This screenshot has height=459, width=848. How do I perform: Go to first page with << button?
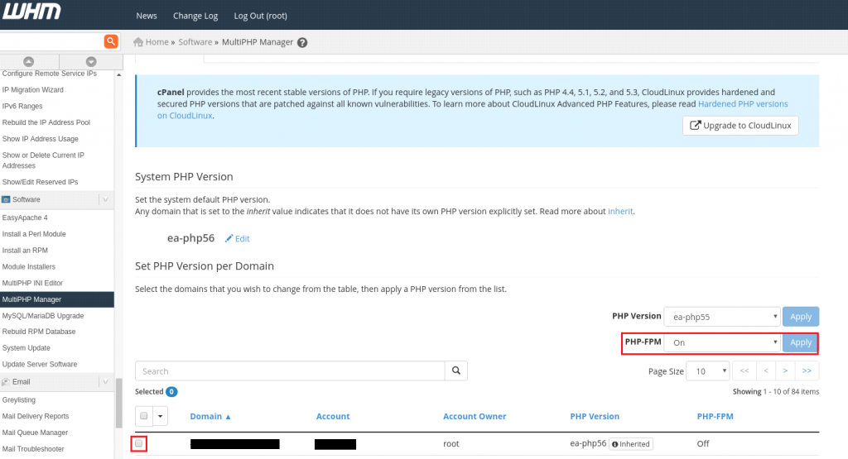pyautogui.click(x=744, y=371)
